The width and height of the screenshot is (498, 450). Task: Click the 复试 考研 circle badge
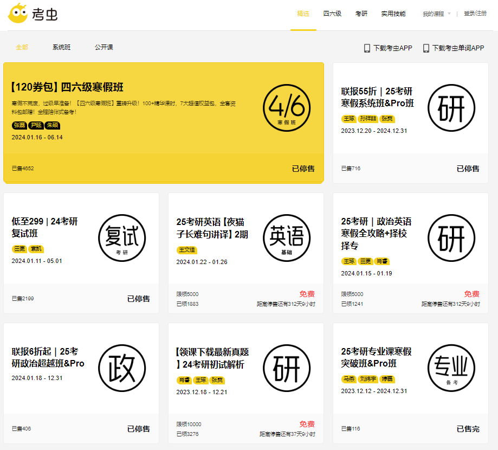(122, 238)
